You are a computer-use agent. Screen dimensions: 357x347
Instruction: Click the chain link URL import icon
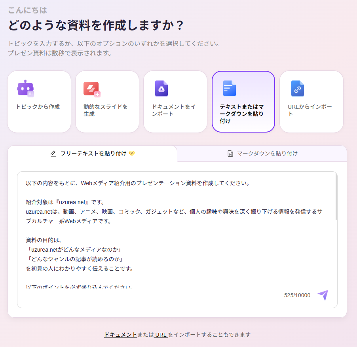click(x=297, y=88)
